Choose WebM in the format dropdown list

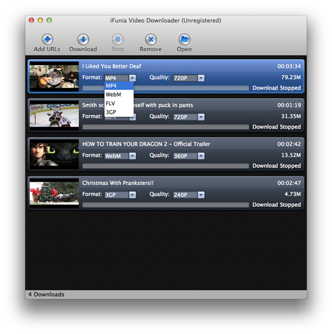click(119, 95)
